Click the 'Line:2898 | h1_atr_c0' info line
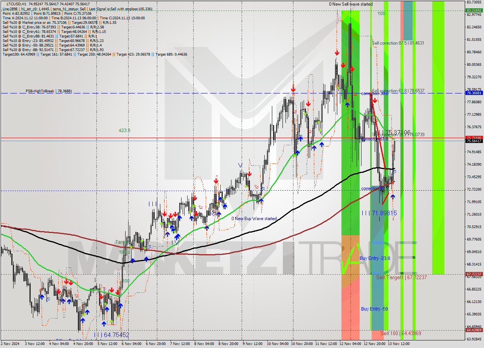484x348 pixels. point(77,9)
